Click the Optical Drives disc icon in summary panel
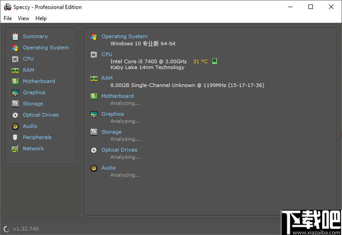Viewport: 342px width, 235px height. (94, 150)
